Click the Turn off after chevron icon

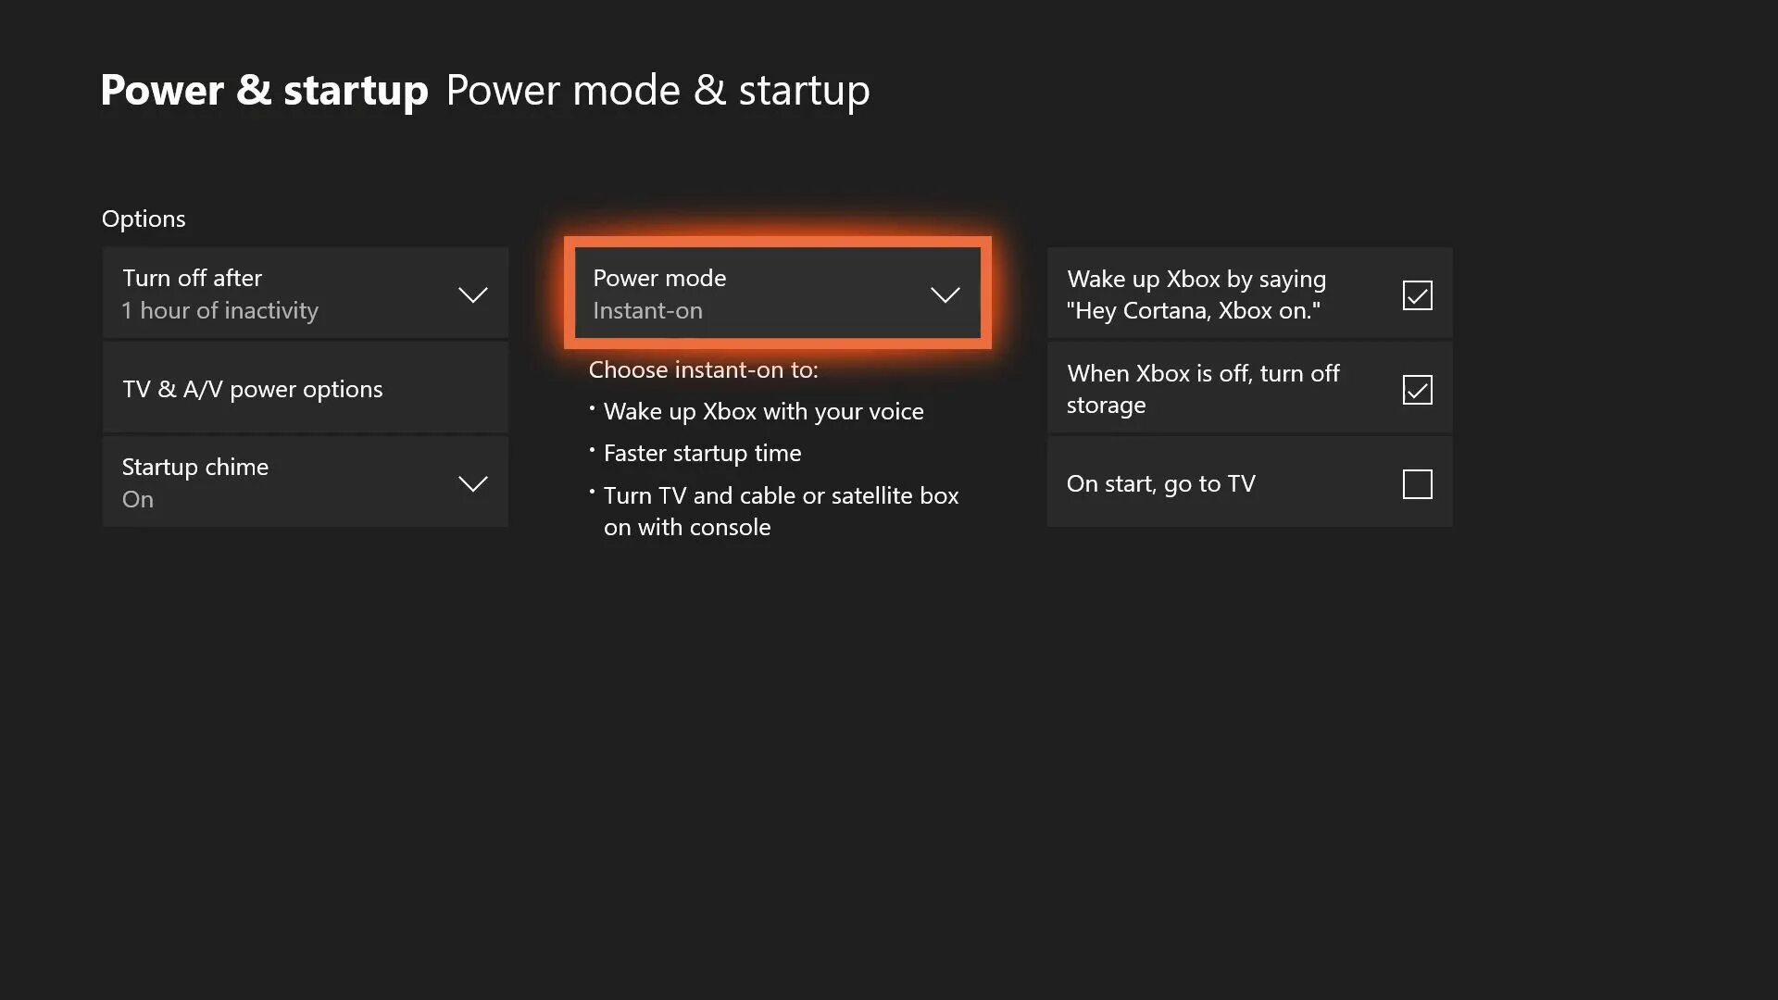tap(472, 294)
